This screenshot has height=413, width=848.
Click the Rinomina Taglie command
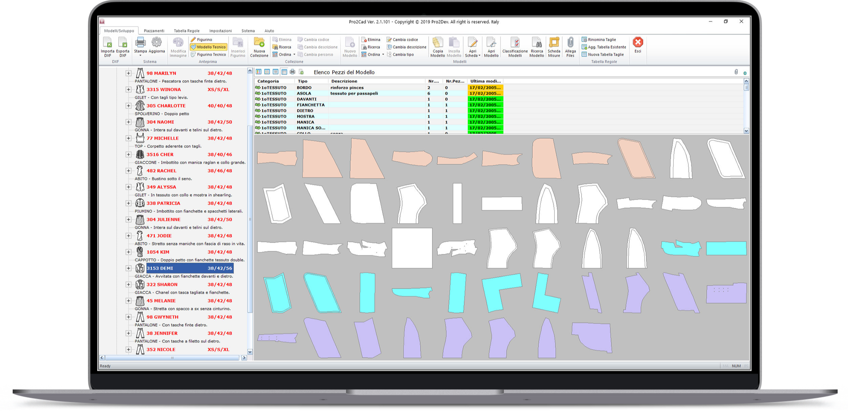tap(599, 39)
